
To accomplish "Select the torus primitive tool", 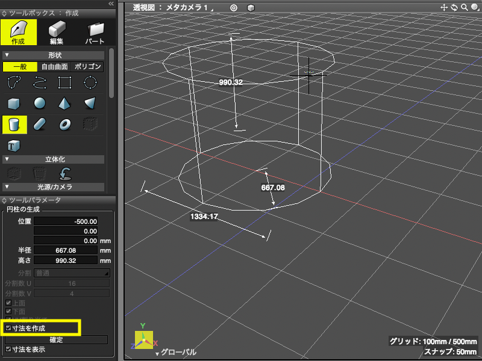I will pyautogui.click(x=65, y=125).
